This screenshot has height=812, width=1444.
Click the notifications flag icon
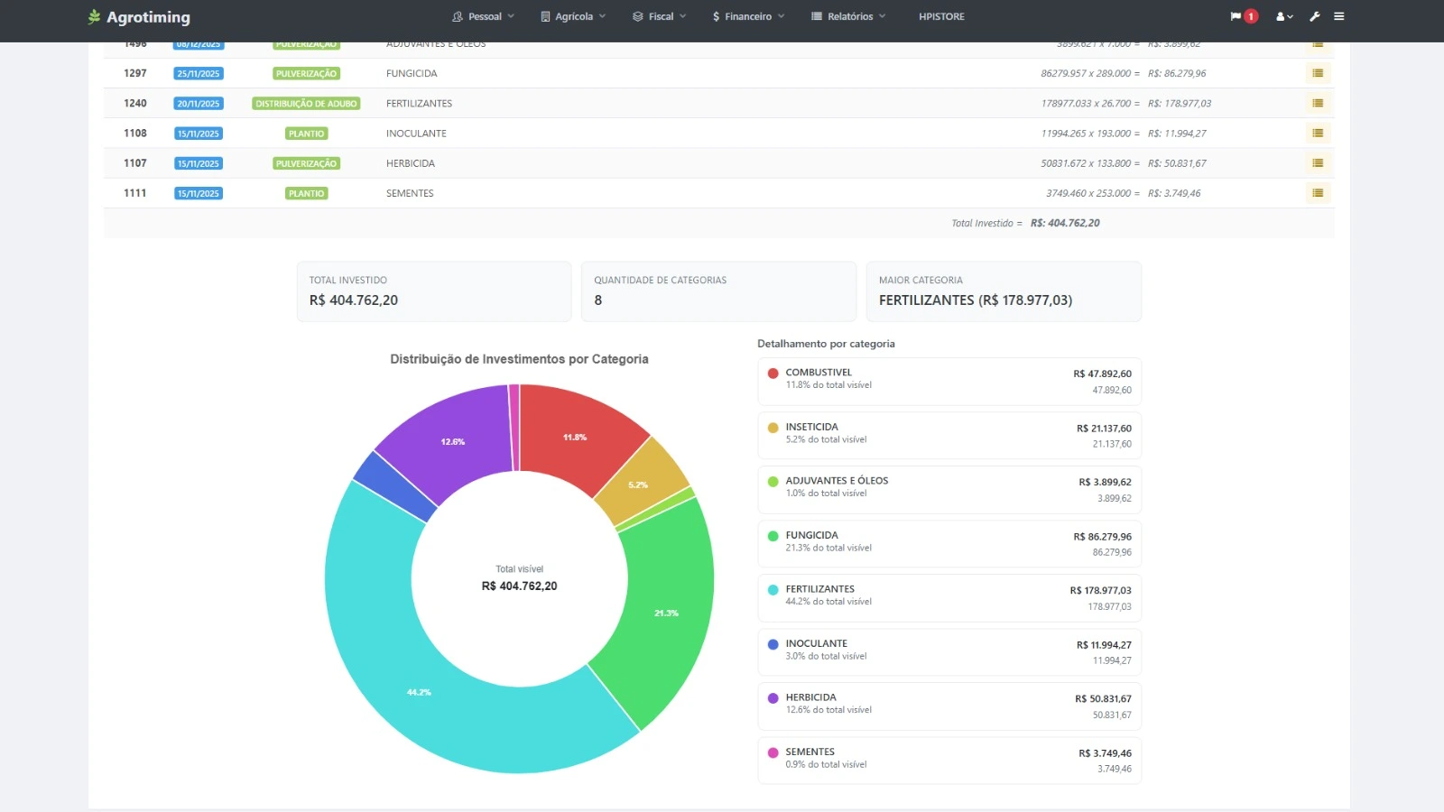(x=1236, y=16)
